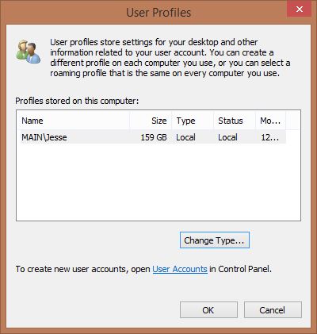Click the 159 GB size cell
Image resolution: width=317 pixels, height=334 pixels.
(154, 137)
